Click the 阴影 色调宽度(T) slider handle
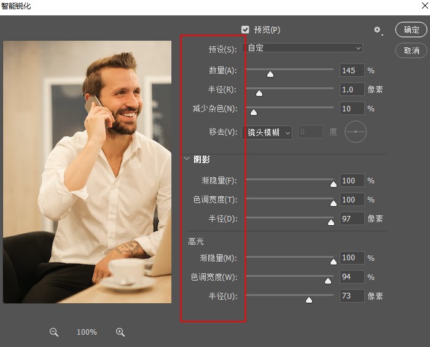430x347 pixels. pos(333,203)
